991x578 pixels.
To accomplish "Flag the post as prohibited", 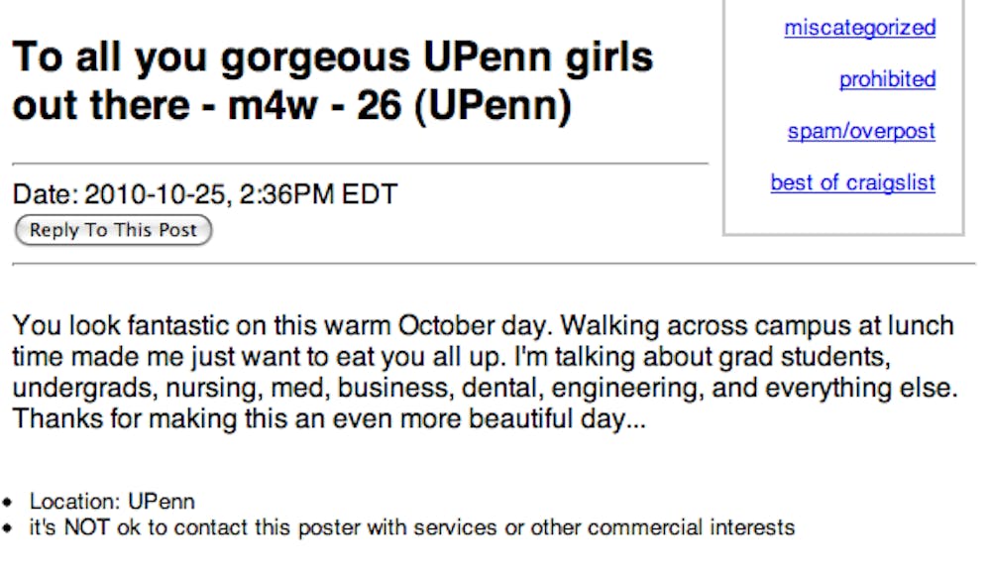I will [x=887, y=79].
